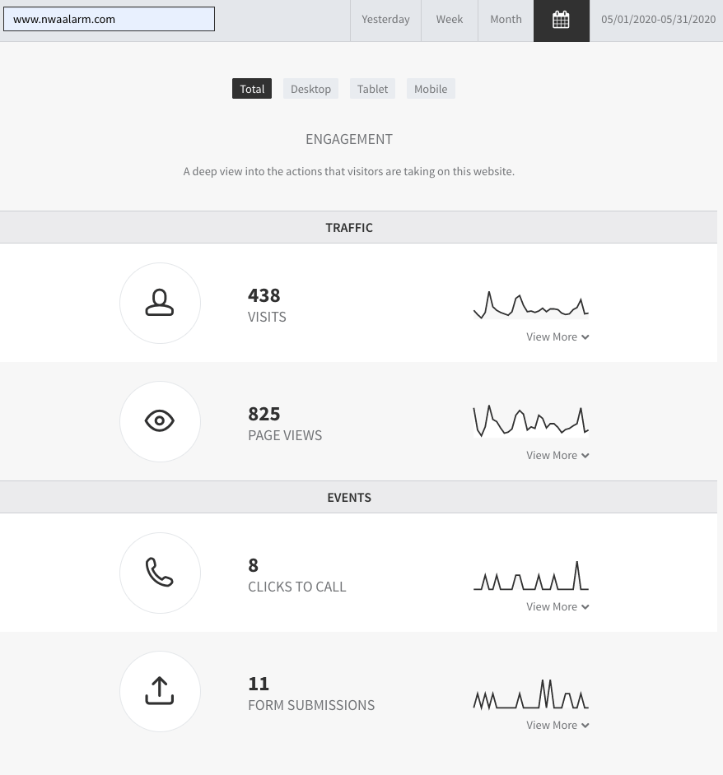723x775 pixels.
Task: Switch to Desktop device filter
Action: (310, 89)
